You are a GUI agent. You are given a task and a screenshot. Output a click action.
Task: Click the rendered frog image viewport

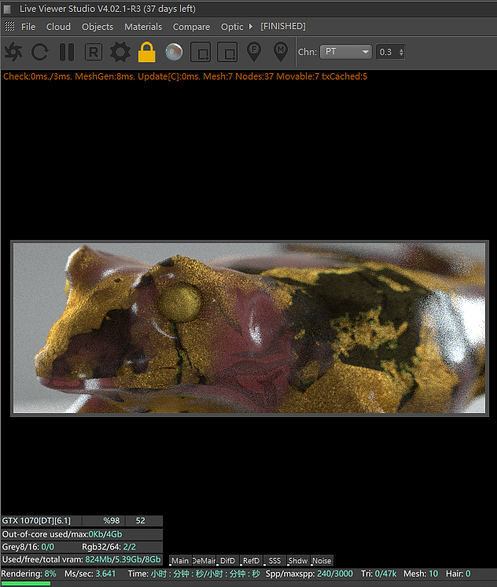point(249,328)
